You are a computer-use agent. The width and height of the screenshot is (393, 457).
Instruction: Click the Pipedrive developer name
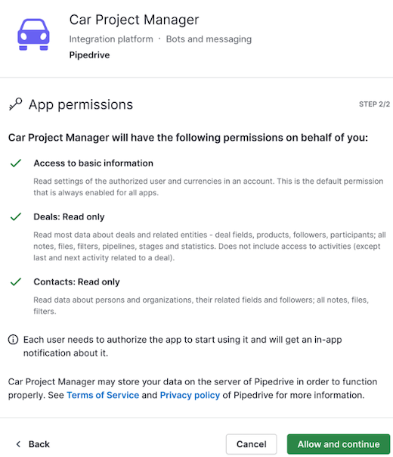coord(89,54)
